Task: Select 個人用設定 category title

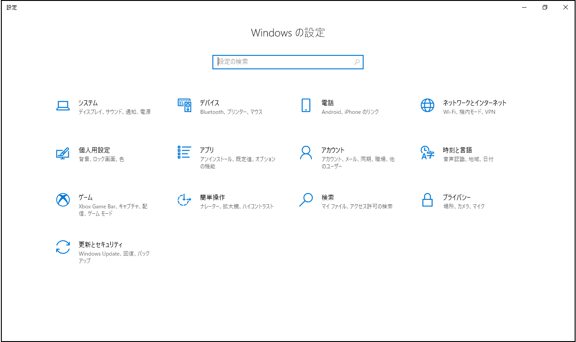Action: tap(94, 150)
